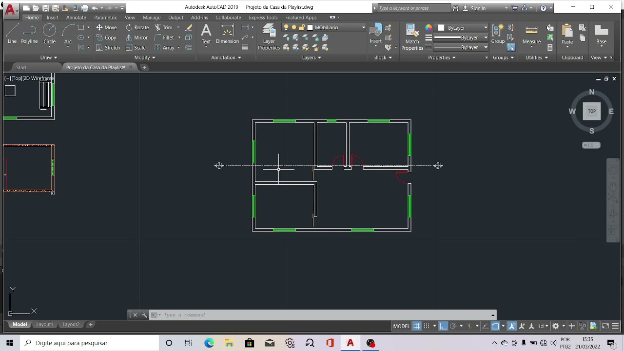Open Layer Properties manager
This screenshot has height=351, width=624.
point(269,38)
